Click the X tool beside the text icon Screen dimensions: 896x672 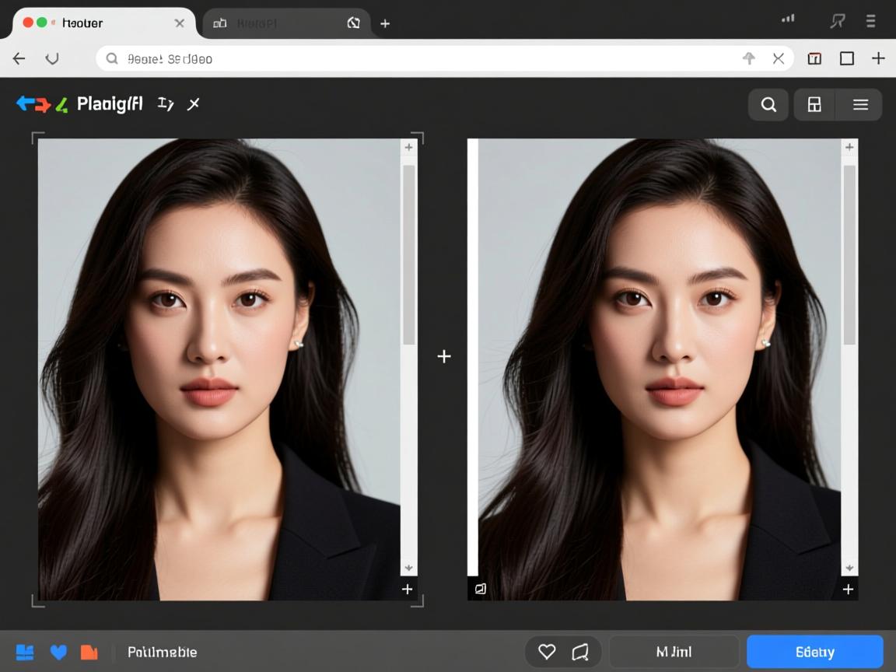[x=193, y=103]
